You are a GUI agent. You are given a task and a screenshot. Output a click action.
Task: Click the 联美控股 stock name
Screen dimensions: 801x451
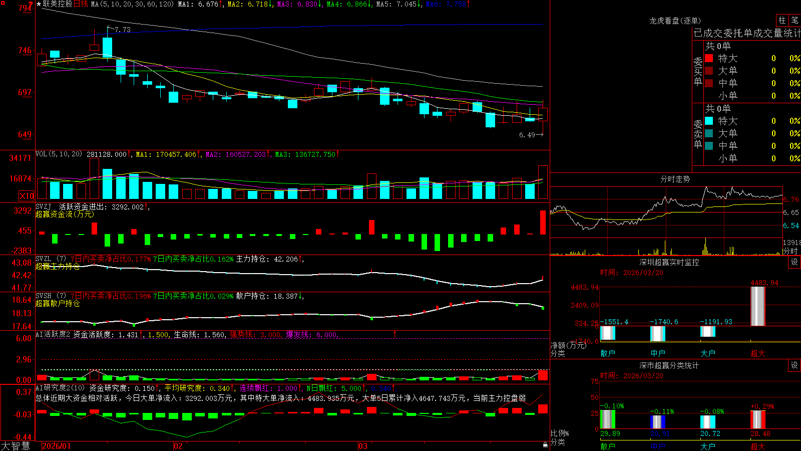pos(58,4)
